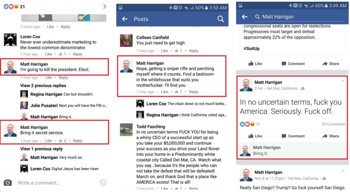Open the emoji smiley picker
This screenshot has width=350, height=192.
pos(103,183)
